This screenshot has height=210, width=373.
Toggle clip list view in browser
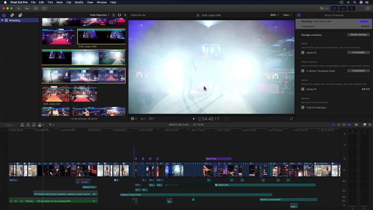tap(114, 15)
